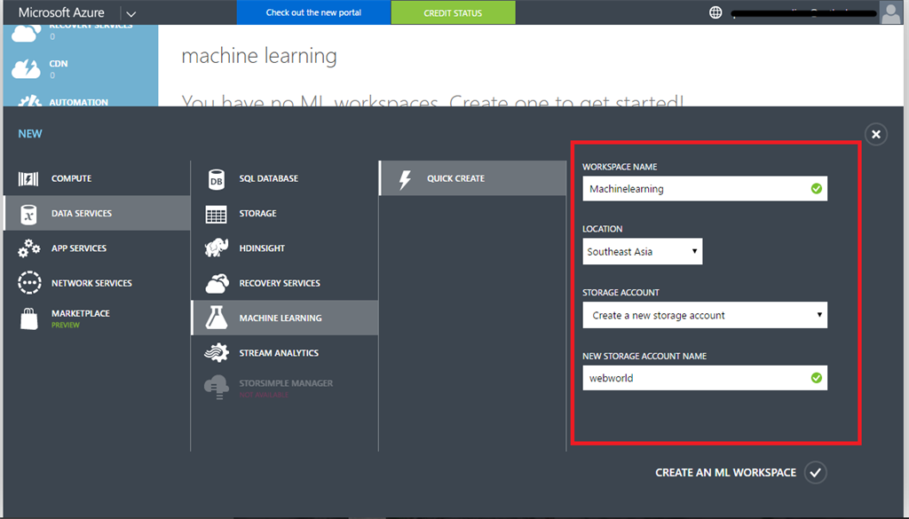This screenshot has width=909, height=519.
Task: Click the NEW heading label
Action: pos(30,134)
